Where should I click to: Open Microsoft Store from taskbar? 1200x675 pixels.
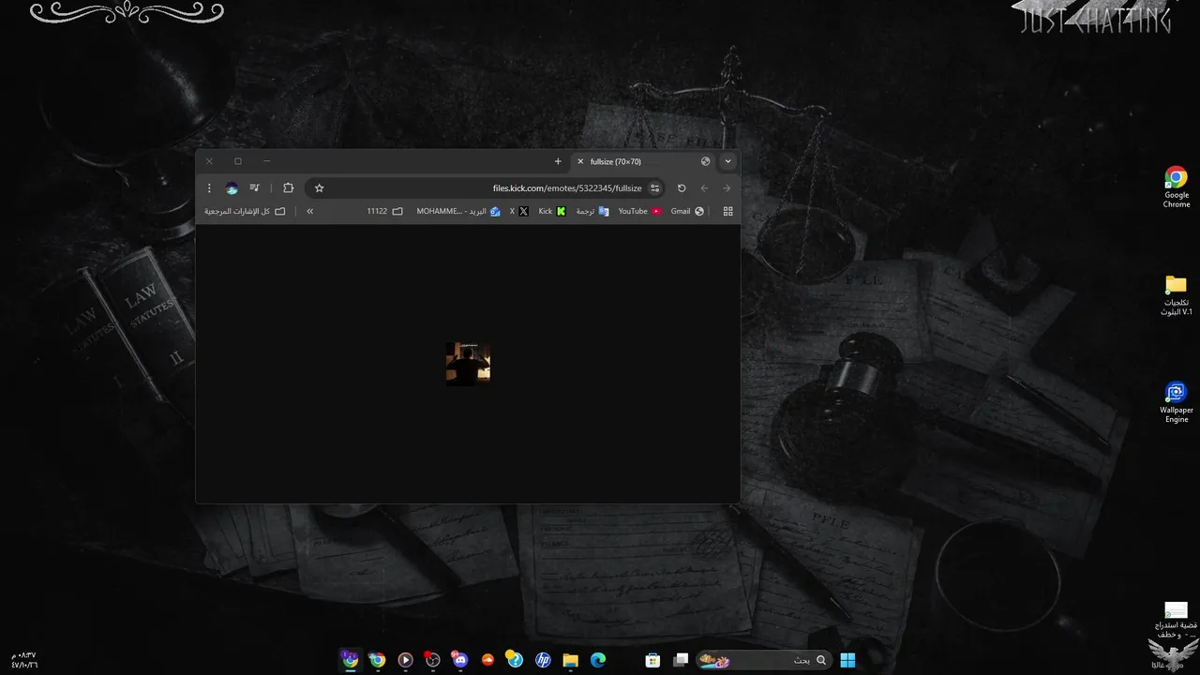click(x=653, y=660)
